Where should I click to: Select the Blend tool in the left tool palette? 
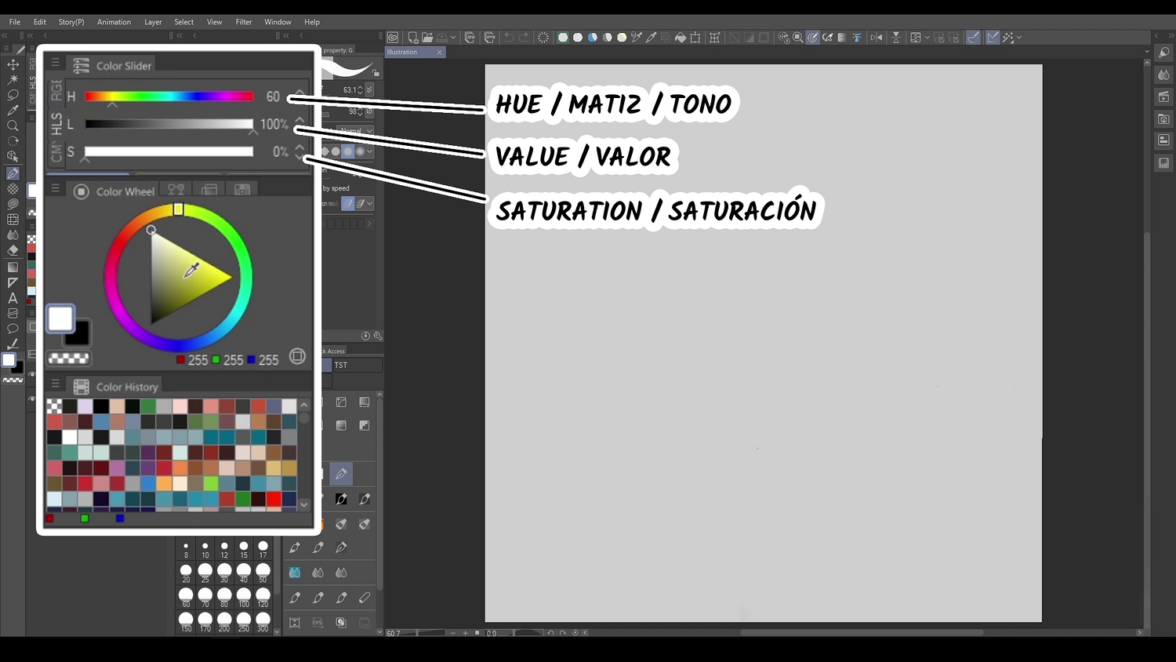(13, 235)
